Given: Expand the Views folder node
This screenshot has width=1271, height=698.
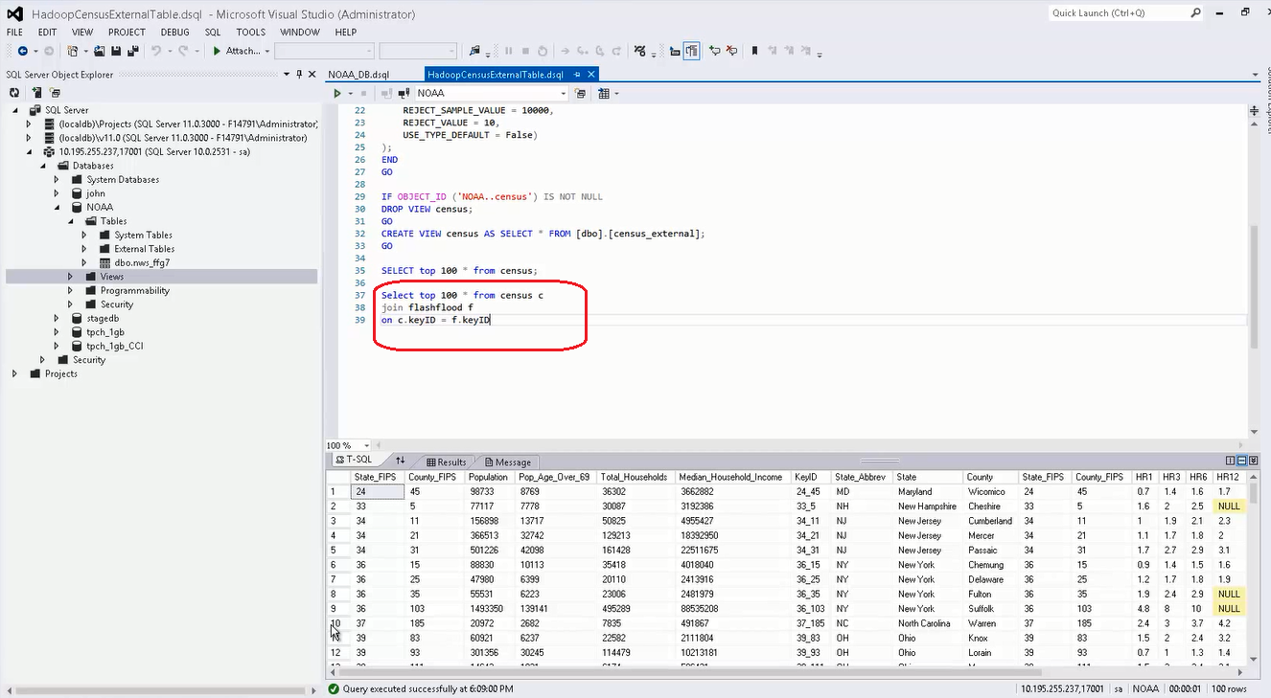Looking at the screenshot, I should click(x=70, y=277).
